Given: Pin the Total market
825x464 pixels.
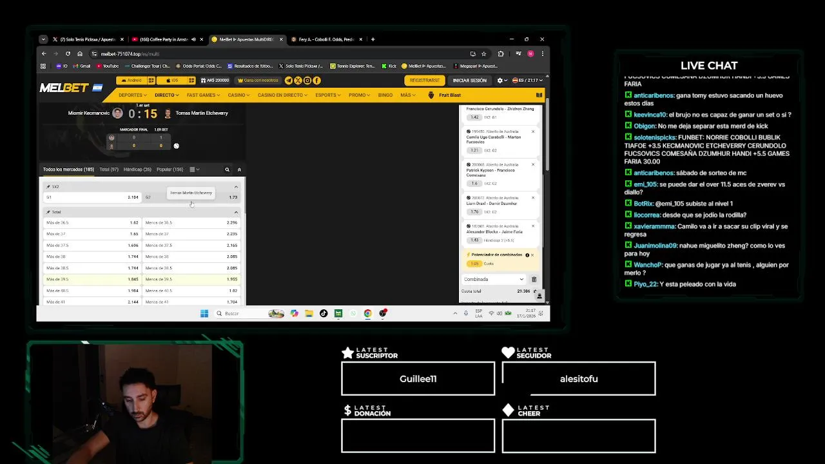Looking at the screenshot, I should [x=48, y=212].
